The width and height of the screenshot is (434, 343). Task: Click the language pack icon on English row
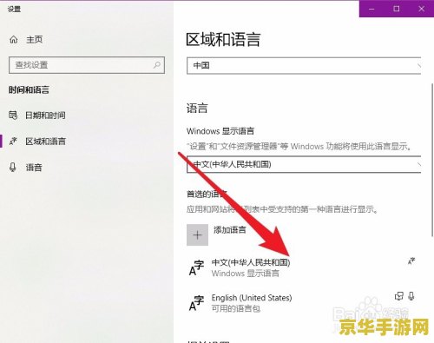tap(399, 296)
